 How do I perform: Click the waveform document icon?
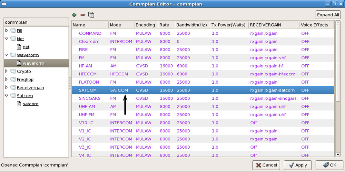tap(19, 63)
